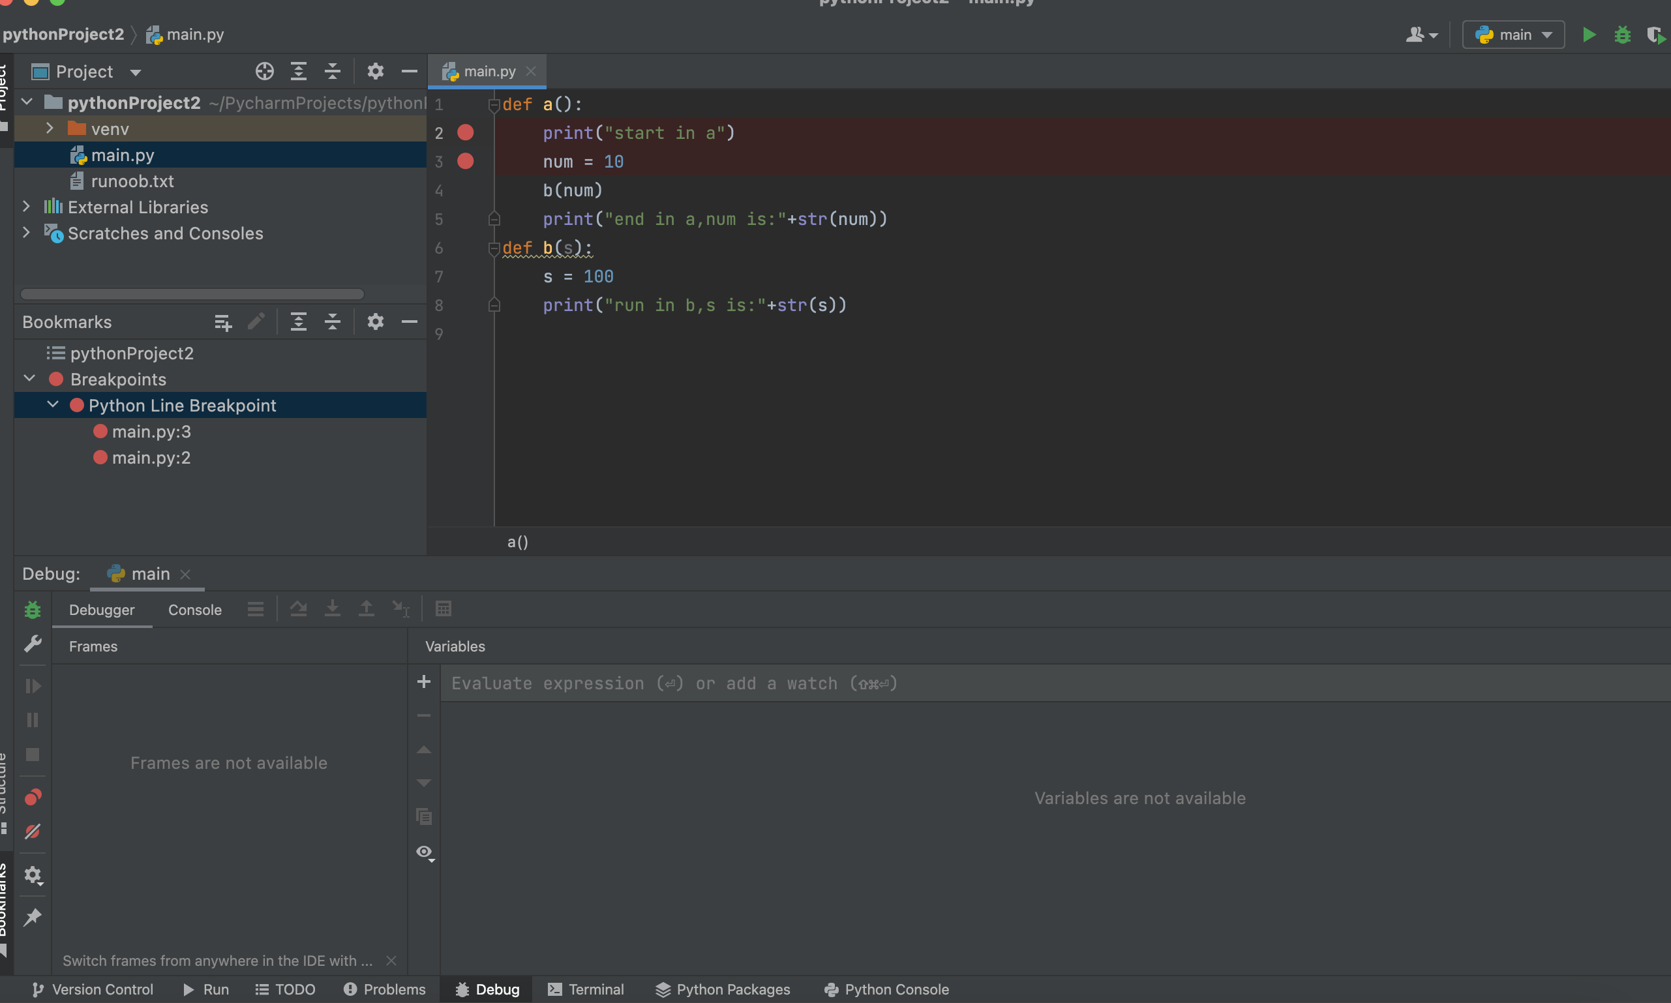Screen dimensions: 1671x1003
Task: Rerun debug session with green bug icon
Action: pyautogui.click(x=33, y=610)
